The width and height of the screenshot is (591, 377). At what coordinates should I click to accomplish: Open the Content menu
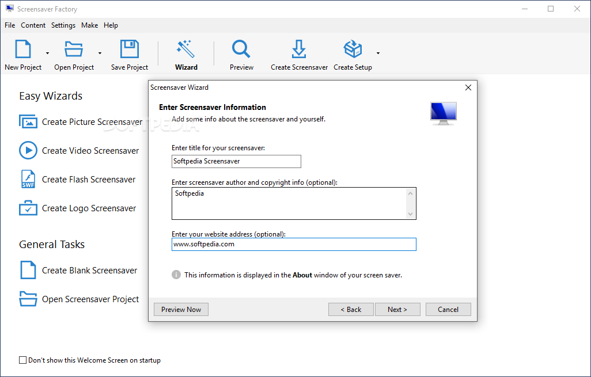click(x=33, y=25)
